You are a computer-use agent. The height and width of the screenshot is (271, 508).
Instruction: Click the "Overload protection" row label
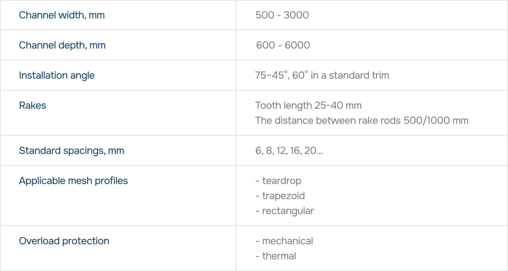(64, 241)
